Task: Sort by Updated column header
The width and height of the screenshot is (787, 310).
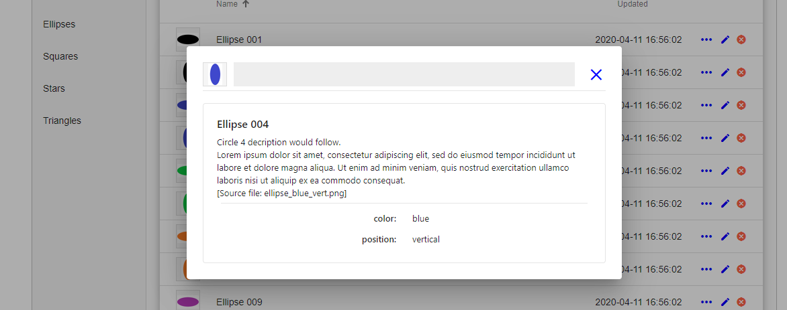Action: tap(633, 4)
